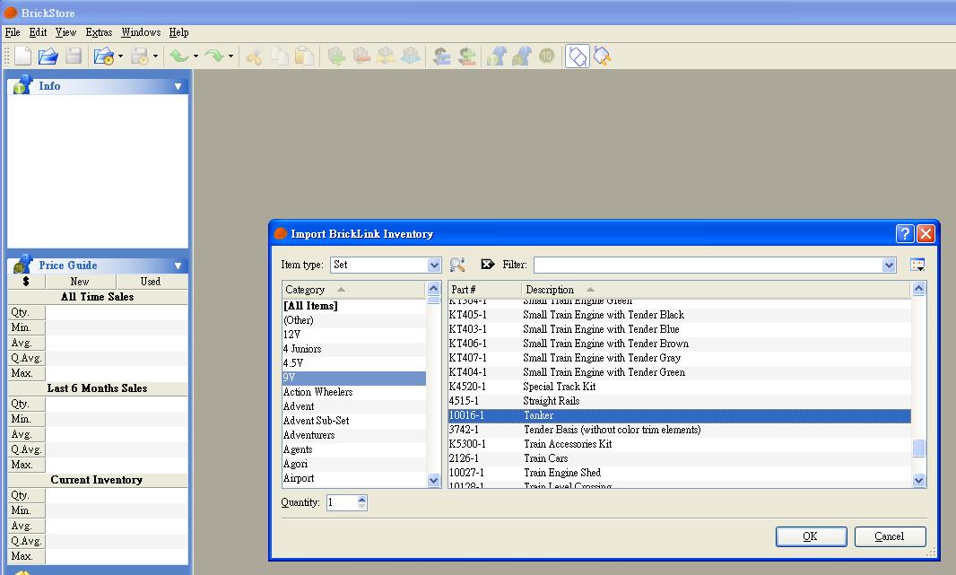The image size is (956, 575).
Task: Select the 12V category
Action: pos(353,335)
